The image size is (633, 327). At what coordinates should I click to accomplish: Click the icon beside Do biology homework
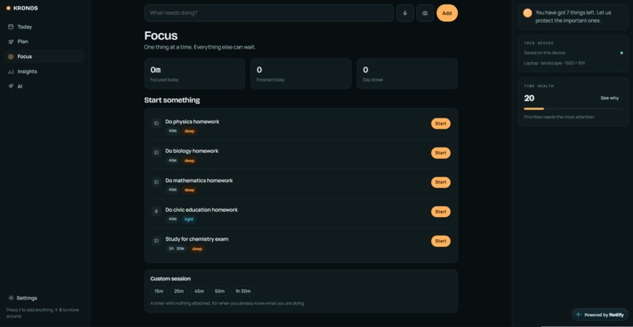(x=156, y=152)
